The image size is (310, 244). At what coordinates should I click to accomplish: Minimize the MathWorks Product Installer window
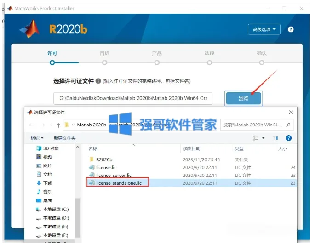[268, 8]
